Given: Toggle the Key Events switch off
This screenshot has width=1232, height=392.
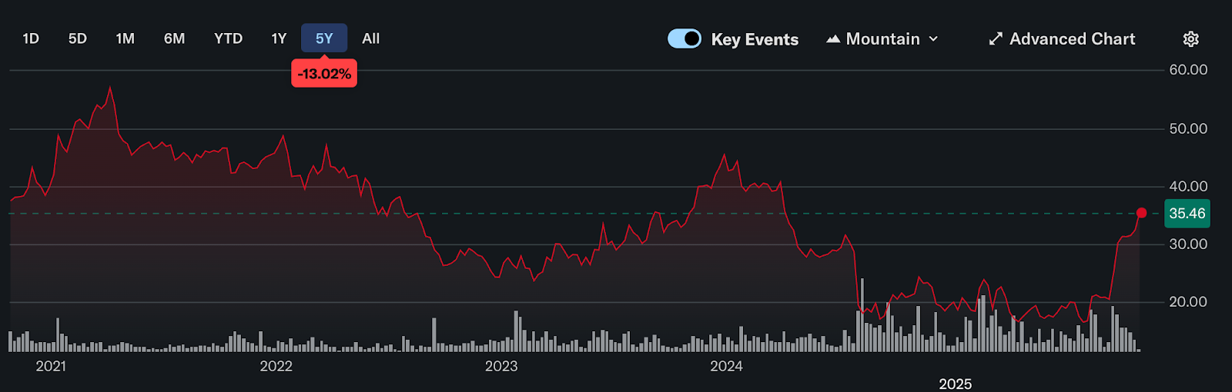Looking at the screenshot, I should click(684, 38).
